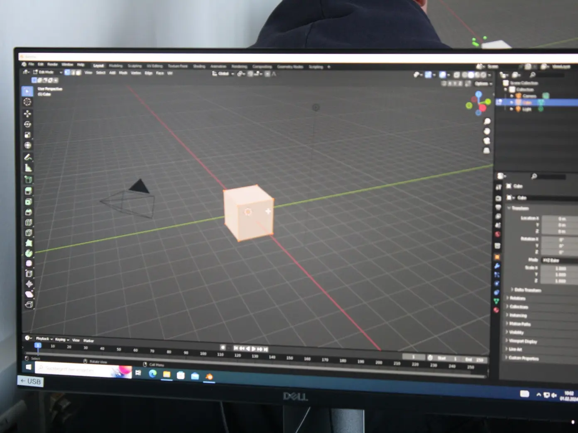Toggle the camera view icon

(x=487, y=141)
